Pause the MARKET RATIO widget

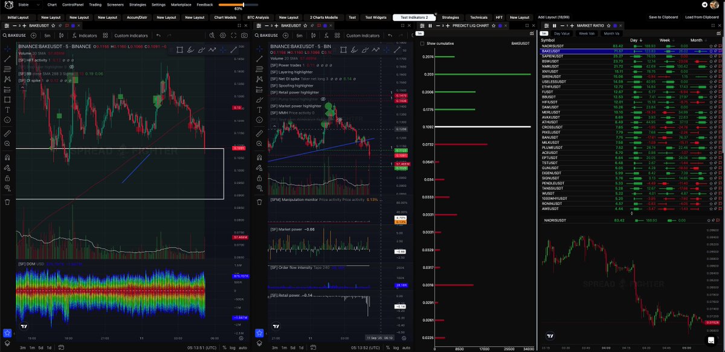pyautogui.click(x=555, y=26)
